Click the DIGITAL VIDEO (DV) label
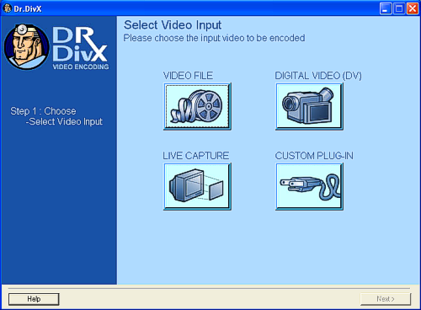The width and height of the screenshot is (421, 310). pos(318,76)
